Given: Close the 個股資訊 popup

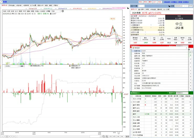Looking at the screenshot, I should coord(187,48).
